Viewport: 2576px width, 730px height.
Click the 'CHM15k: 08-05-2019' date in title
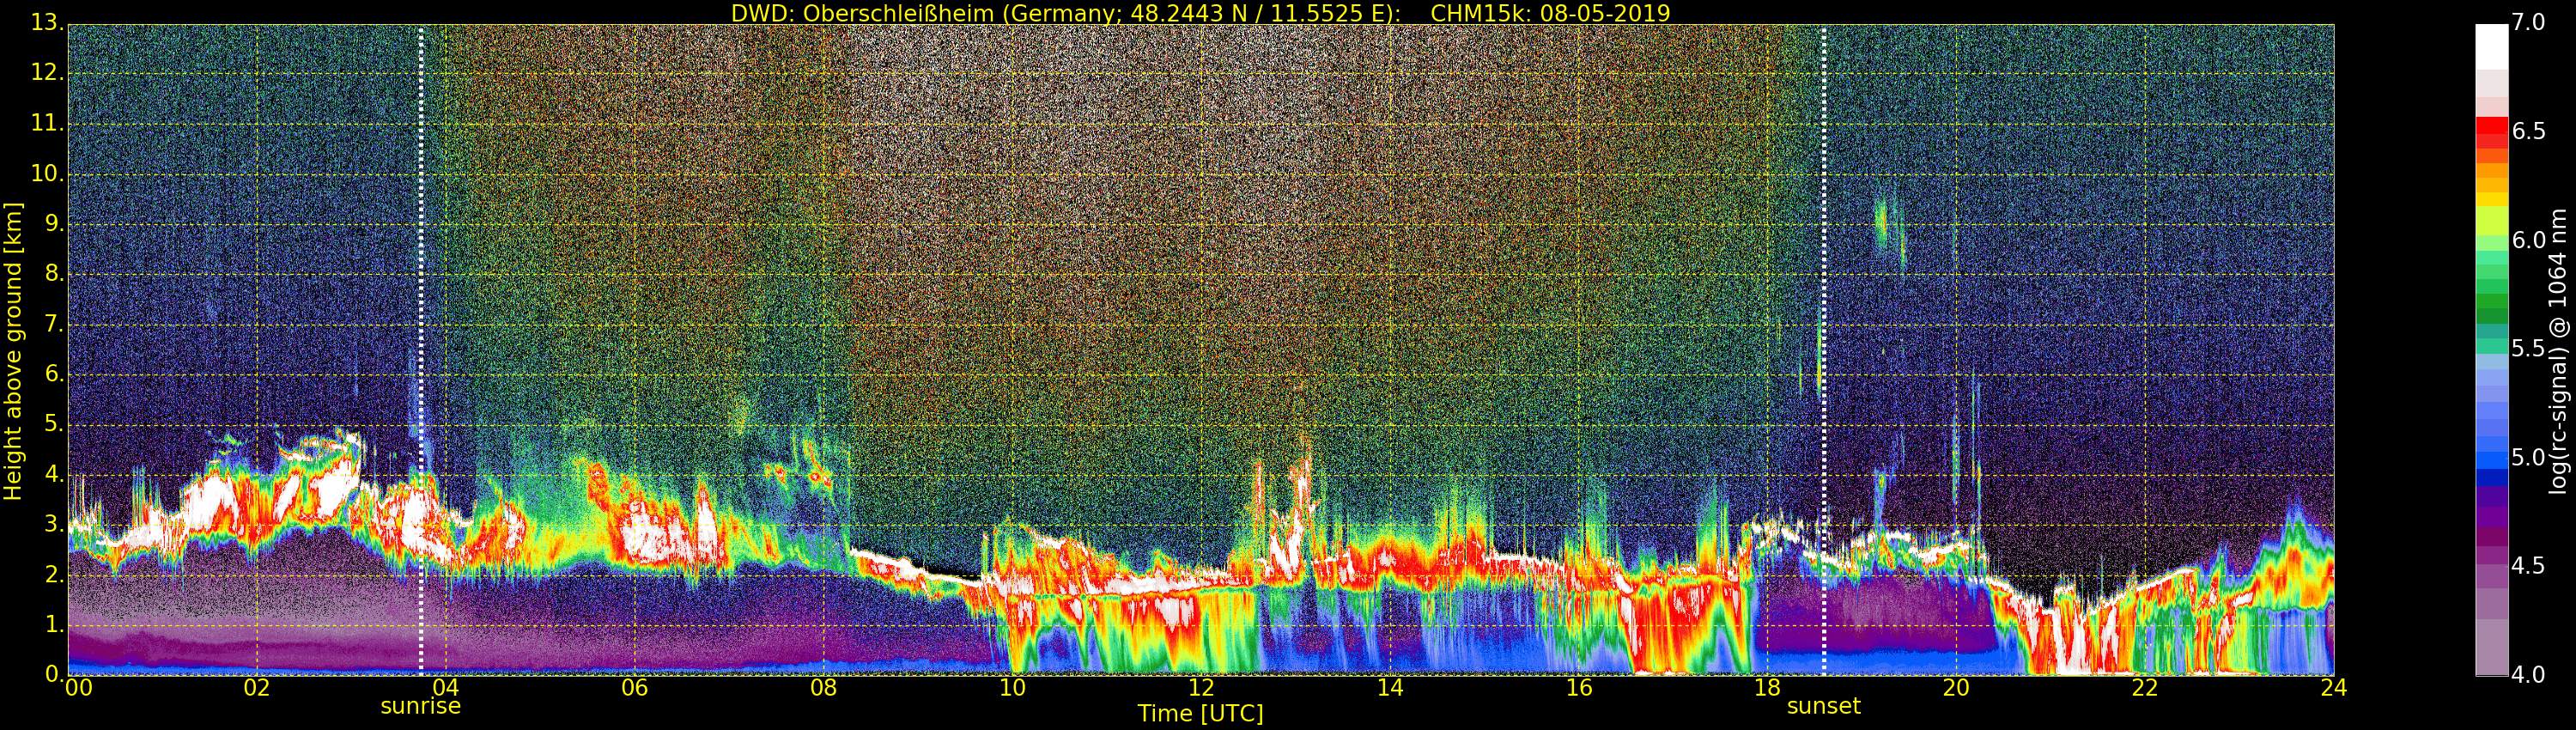point(1550,13)
